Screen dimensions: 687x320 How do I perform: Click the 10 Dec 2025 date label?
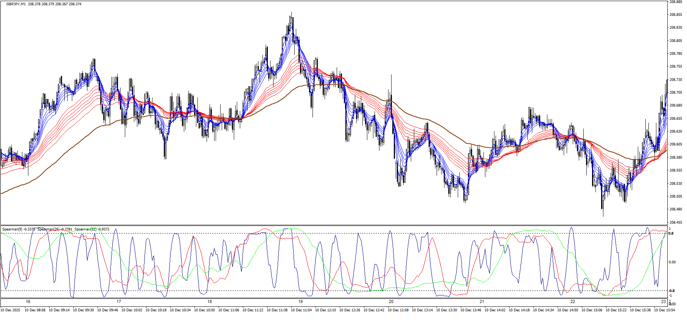click(11, 310)
